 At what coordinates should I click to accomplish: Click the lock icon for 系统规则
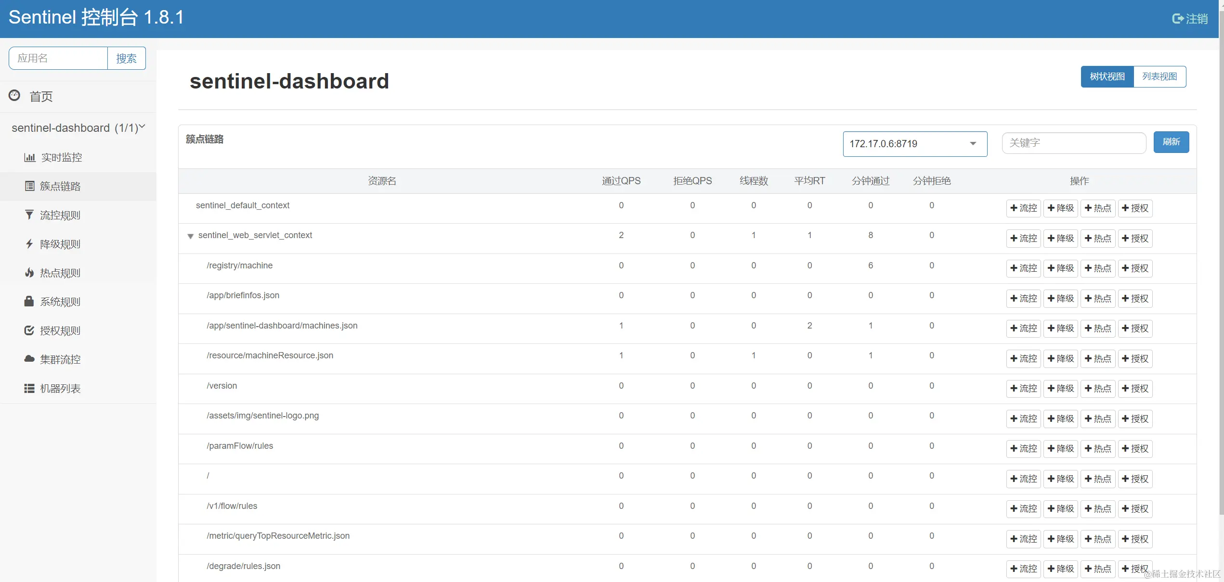29,302
